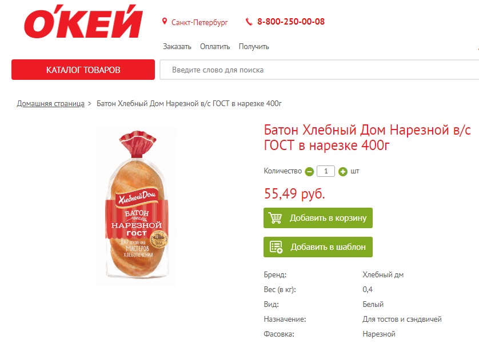The image size is (479, 352).
Task: Click the red phone handset icon
Action: (x=249, y=22)
